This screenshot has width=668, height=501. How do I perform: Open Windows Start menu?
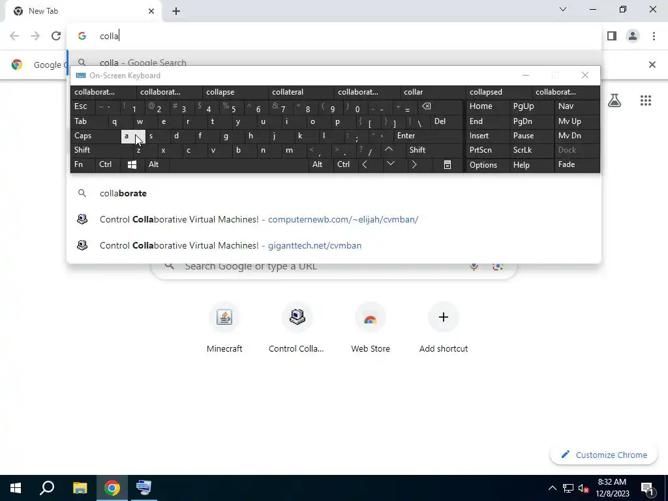coord(16,488)
